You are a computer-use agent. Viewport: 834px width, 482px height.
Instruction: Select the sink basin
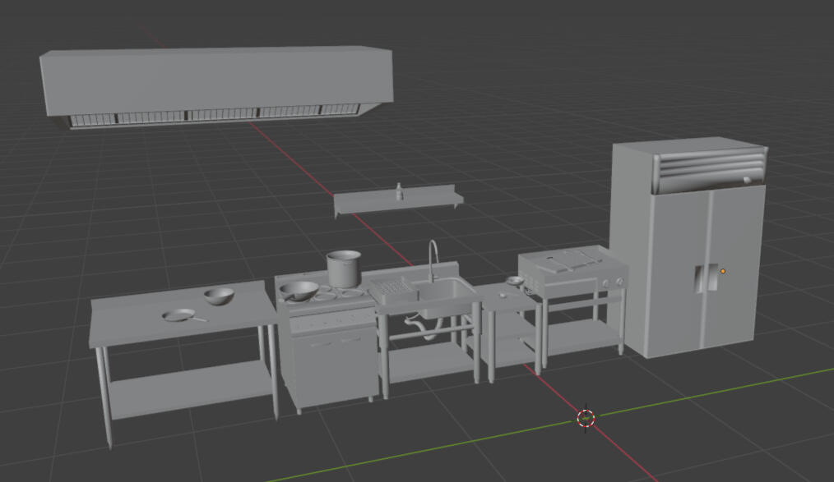pyautogui.click(x=445, y=291)
